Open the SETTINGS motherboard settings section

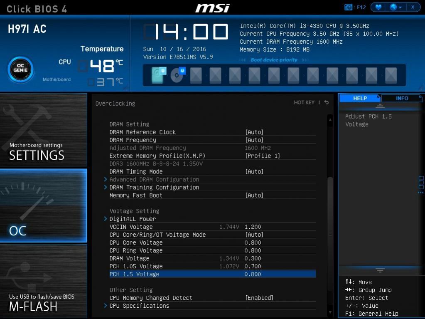coord(44,130)
